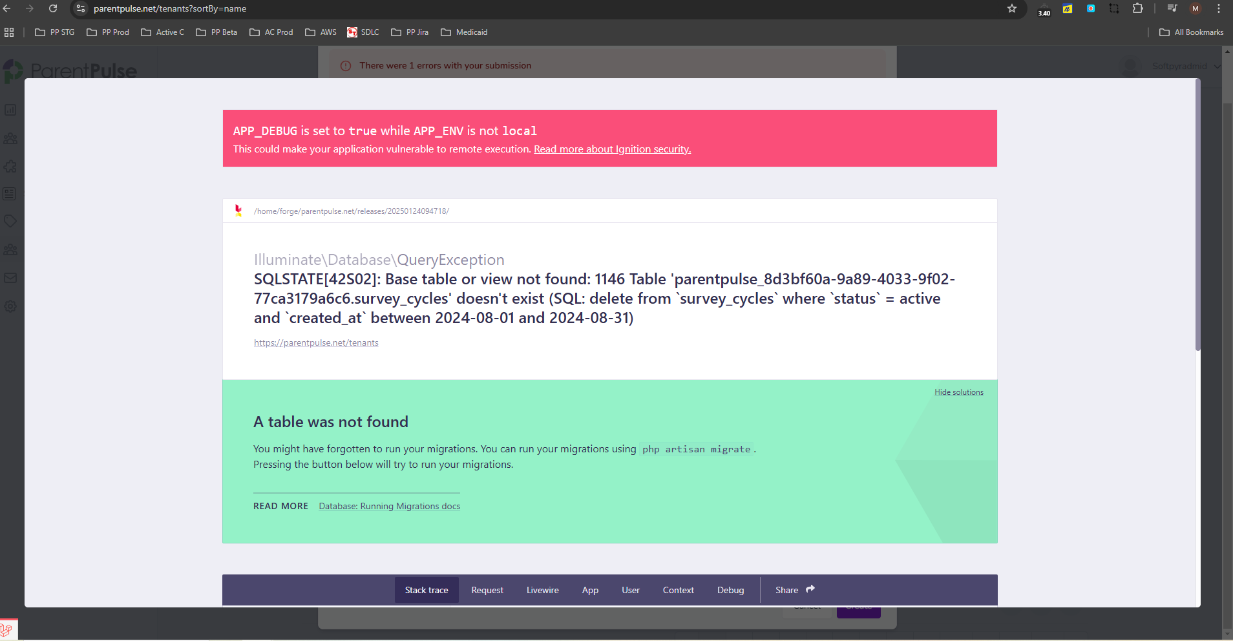Open the All Bookmarks folder

coord(1192,32)
